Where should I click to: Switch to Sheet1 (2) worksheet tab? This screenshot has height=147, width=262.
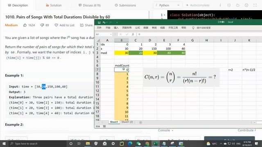127,122
